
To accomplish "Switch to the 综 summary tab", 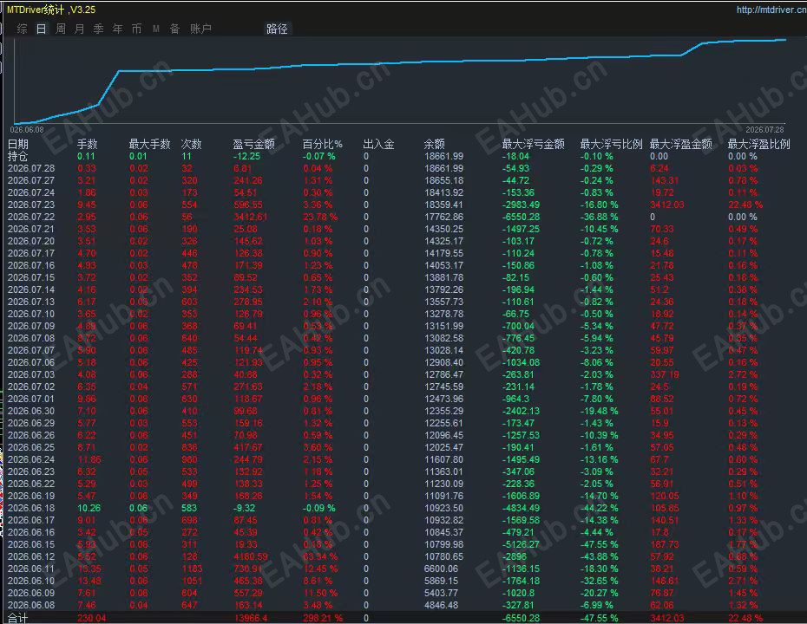I will pyautogui.click(x=23, y=29).
